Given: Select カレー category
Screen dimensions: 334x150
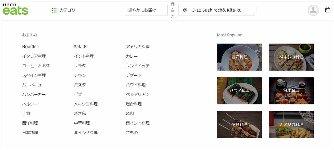Looking at the screenshot, I should pos(132,56).
